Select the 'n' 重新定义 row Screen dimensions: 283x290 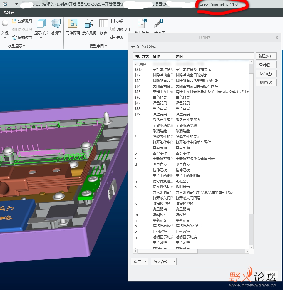point(191,220)
